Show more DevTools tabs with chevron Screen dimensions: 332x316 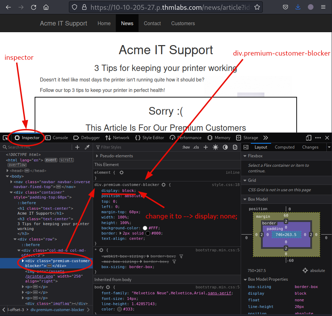(266, 138)
